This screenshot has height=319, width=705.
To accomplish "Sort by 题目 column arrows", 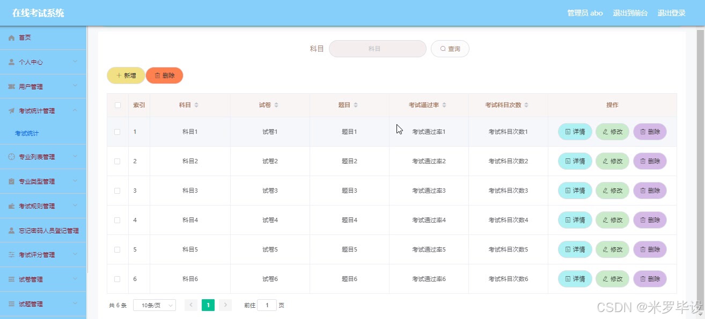I will tap(356, 105).
